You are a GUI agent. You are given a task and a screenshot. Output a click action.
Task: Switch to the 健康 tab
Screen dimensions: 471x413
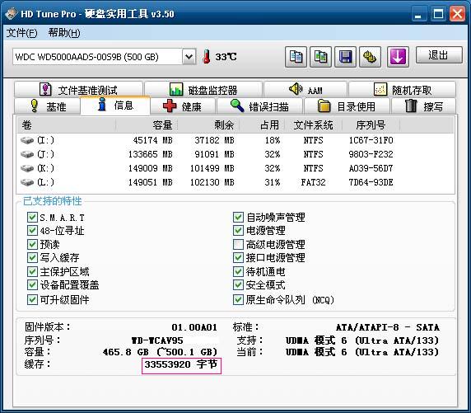[x=183, y=106]
